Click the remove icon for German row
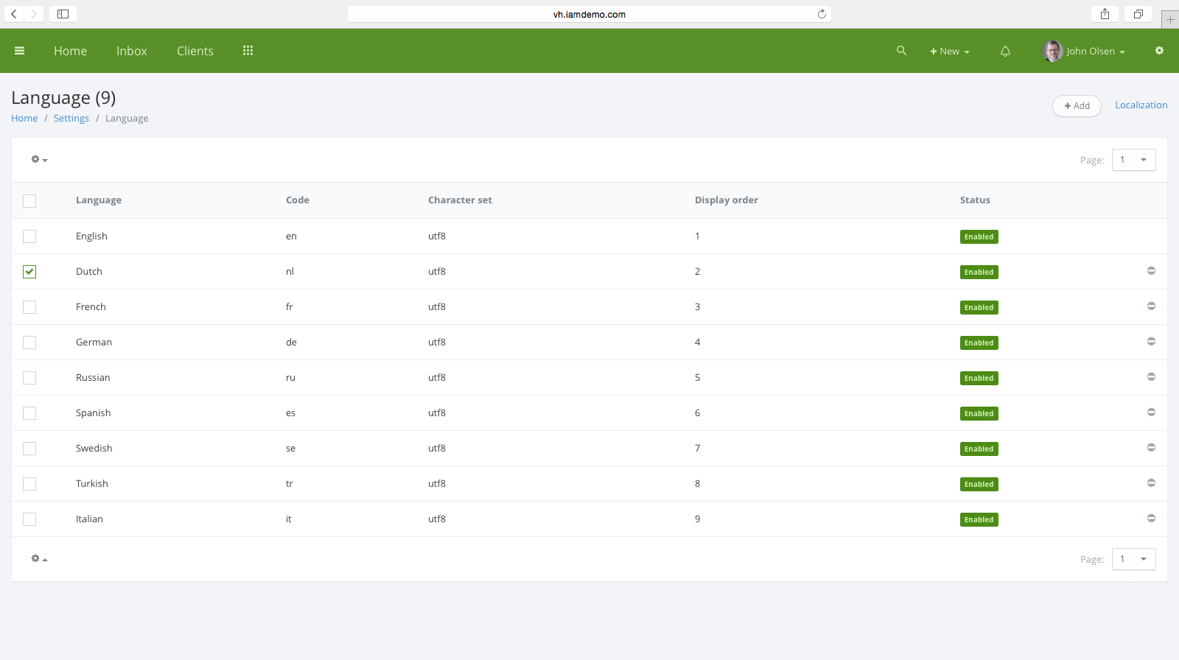 (x=1151, y=342)
